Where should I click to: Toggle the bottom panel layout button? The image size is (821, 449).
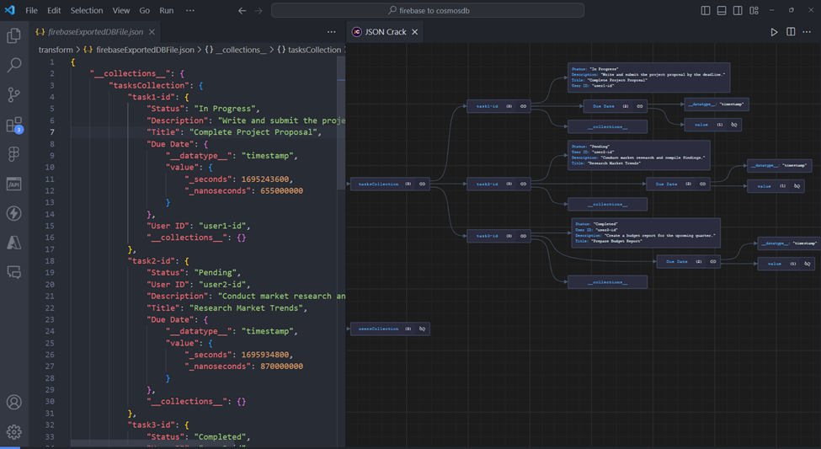coord(722,11)
